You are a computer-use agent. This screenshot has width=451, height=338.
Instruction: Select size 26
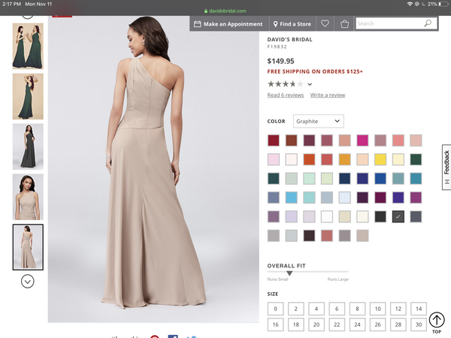(377, 324)
